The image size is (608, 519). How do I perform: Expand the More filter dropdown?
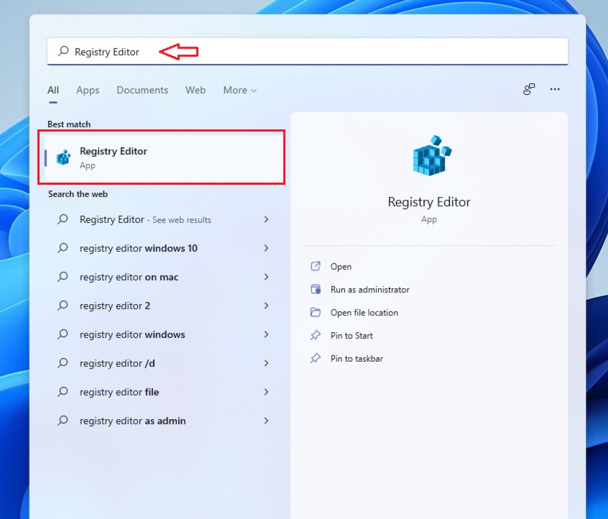240,90
